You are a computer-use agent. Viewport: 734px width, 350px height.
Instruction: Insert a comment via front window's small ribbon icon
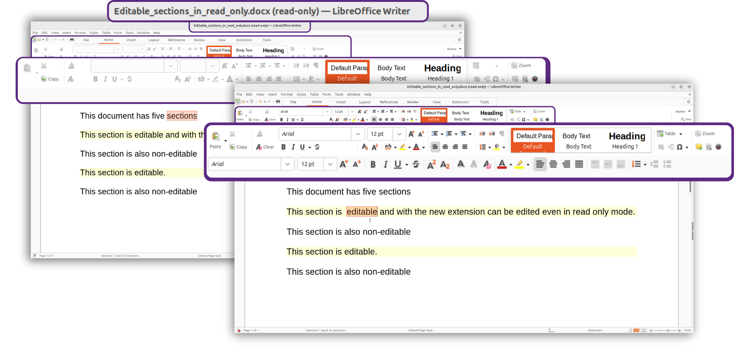coord(535,119)
